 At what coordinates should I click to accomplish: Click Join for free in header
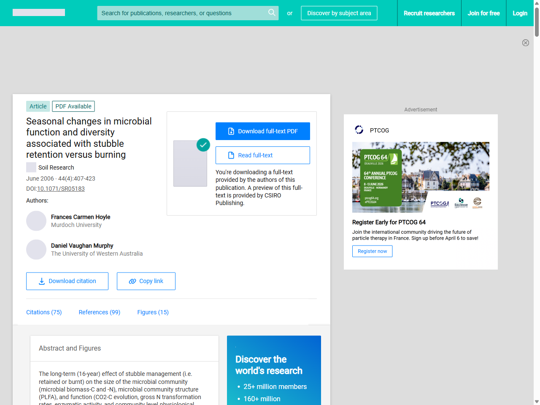coord(483,13)
